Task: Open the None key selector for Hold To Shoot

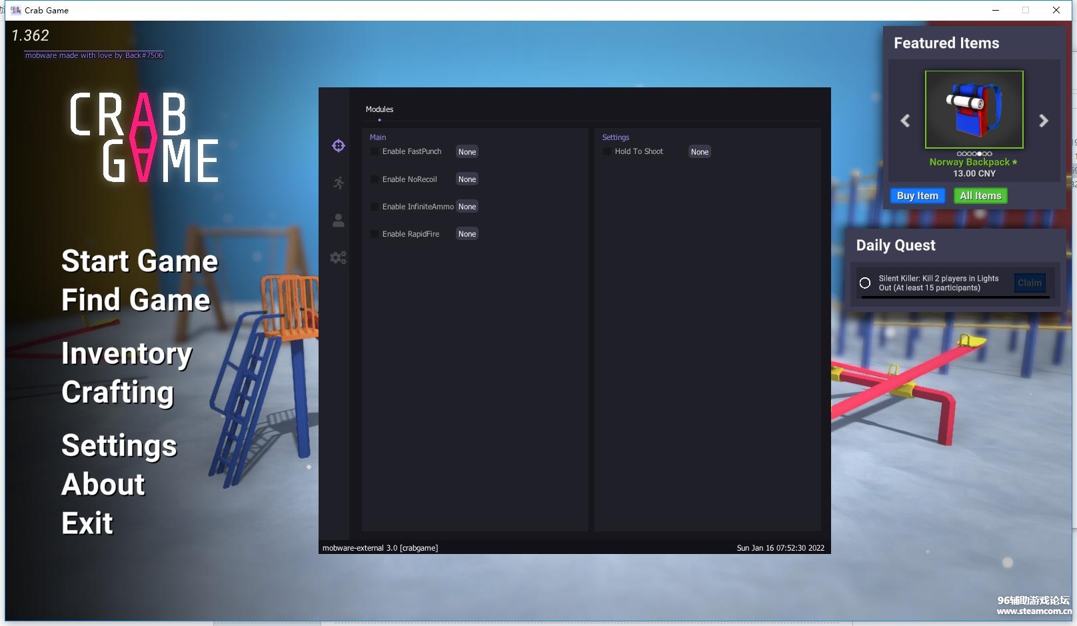Action: (700, 152)
